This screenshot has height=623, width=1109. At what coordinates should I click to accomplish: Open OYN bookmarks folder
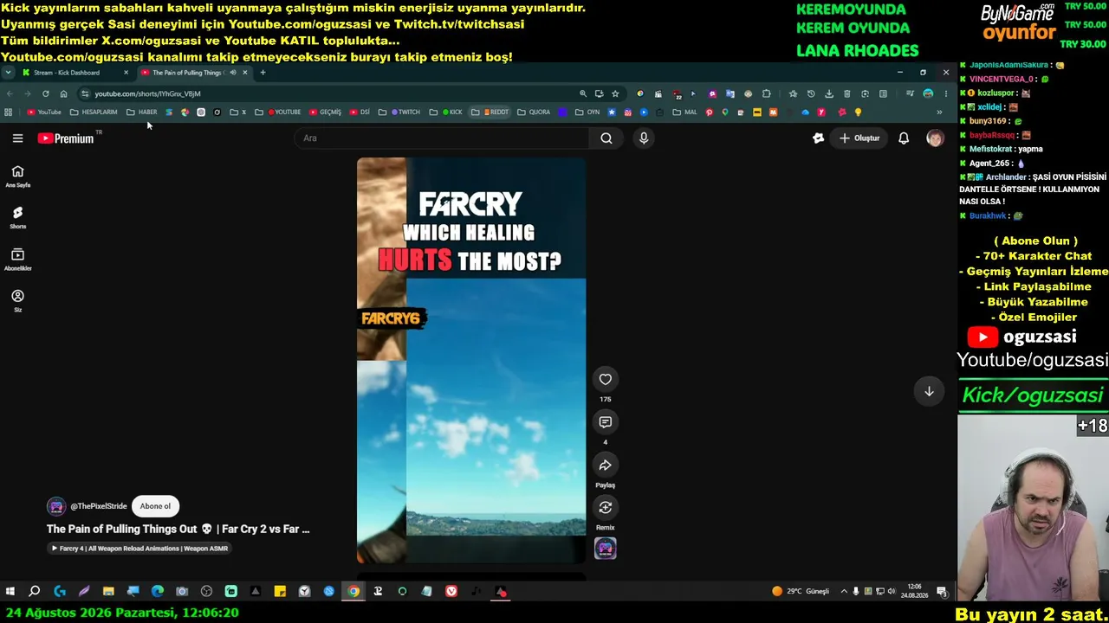[587, 112]
